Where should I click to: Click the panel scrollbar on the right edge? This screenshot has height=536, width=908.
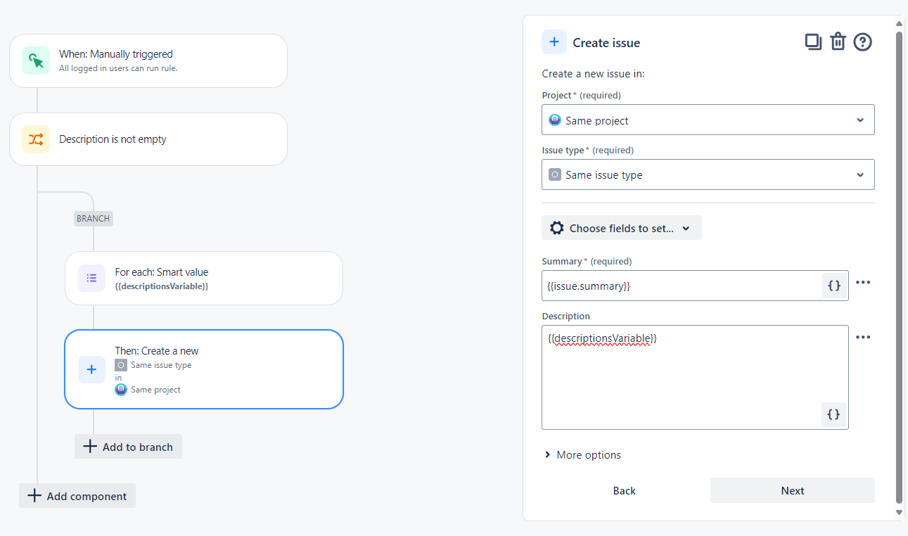coord(900,267)
